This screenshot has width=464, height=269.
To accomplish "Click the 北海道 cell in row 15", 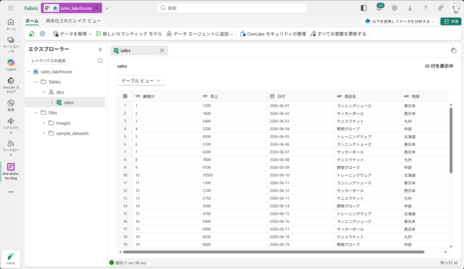I will click(425, 214).
